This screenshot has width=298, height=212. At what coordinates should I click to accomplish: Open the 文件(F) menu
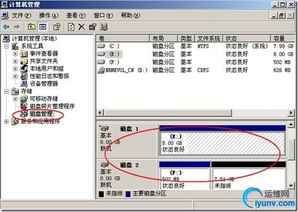point(21,16)
